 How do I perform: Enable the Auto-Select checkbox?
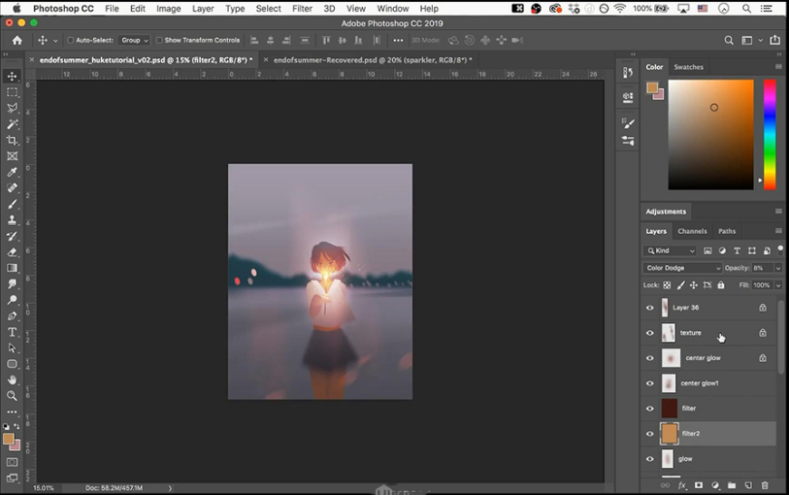[x=70, y=41]
